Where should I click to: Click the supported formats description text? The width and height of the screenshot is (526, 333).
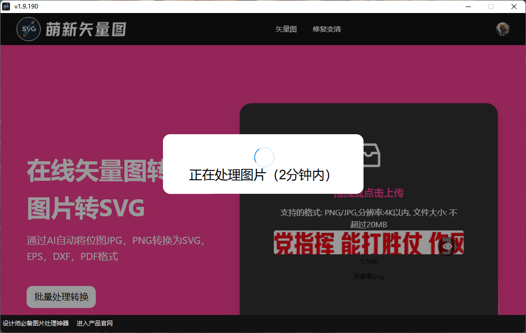369,218
